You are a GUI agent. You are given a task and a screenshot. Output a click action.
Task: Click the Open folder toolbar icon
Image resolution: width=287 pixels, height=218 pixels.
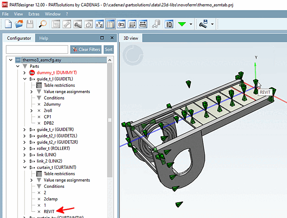coord(19,24)
